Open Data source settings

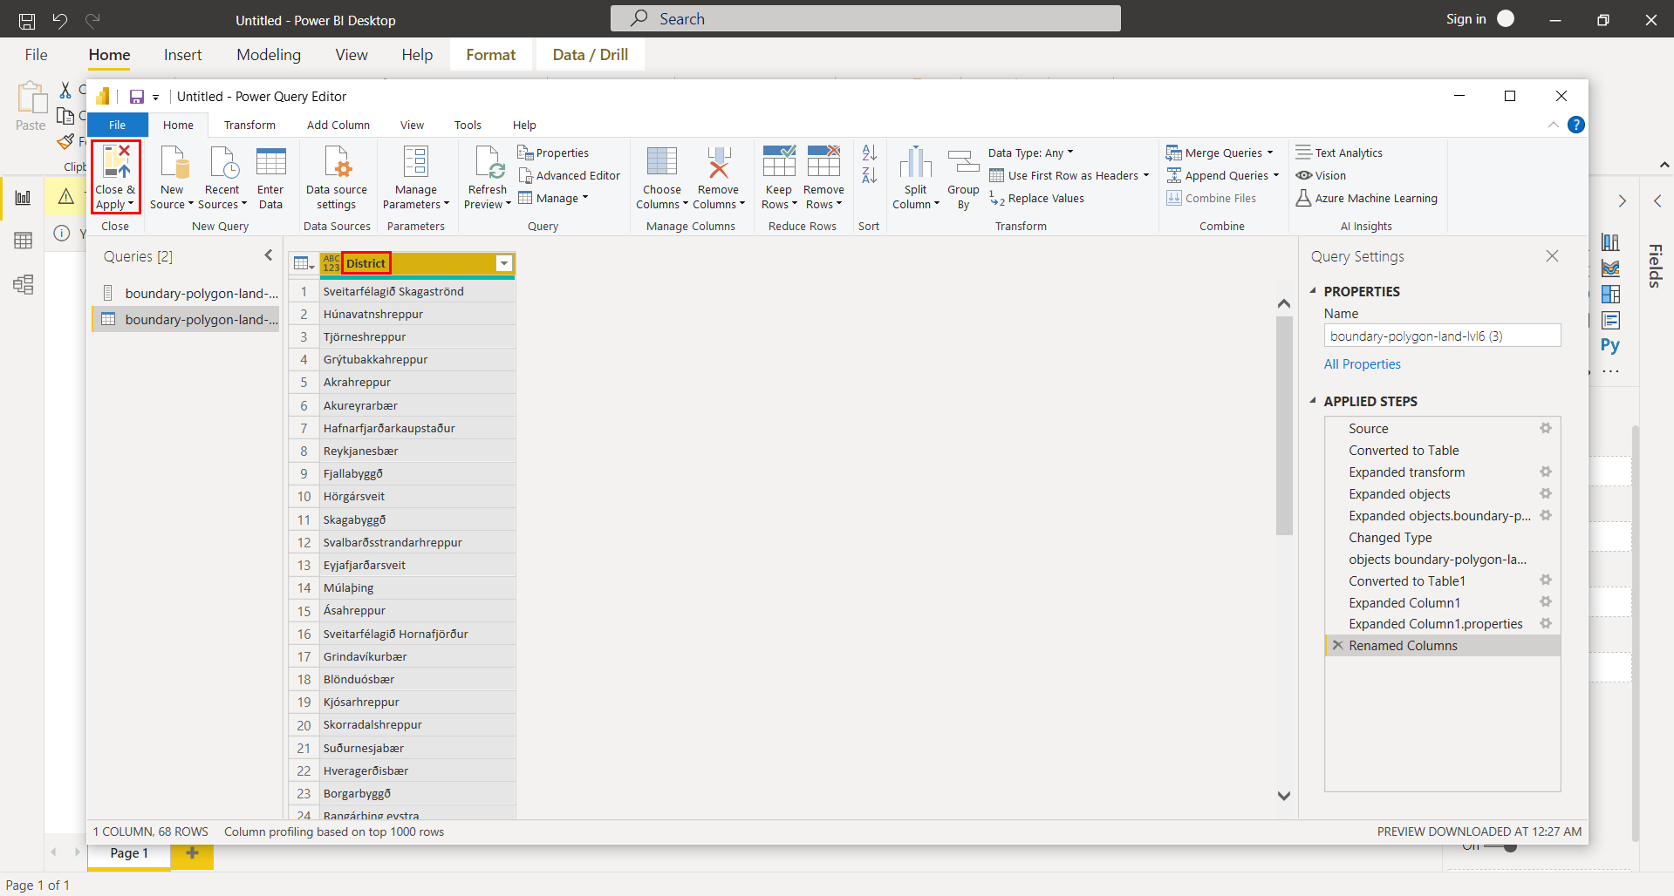point(337,176)
